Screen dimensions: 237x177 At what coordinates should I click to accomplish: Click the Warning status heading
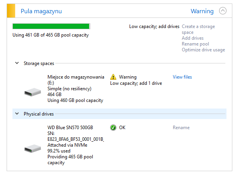pyautogui.click(x=202, y=11)
